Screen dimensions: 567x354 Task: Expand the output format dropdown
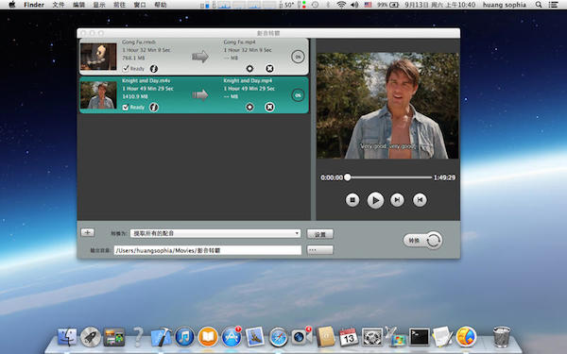(215, 233)
